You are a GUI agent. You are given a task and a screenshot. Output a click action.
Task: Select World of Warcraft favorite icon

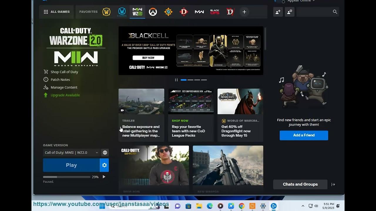pos(106,12)
